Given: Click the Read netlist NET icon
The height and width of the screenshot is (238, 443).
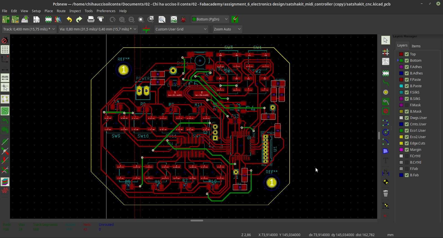Looking at the screenshot, I should 174,19.
